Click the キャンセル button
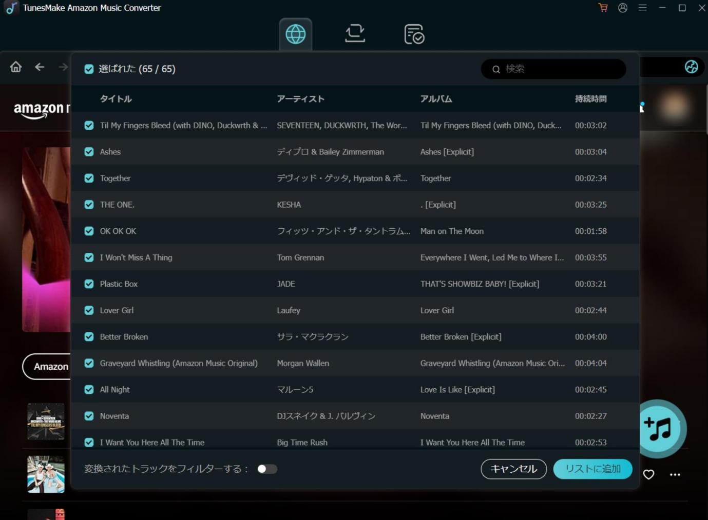Screen dimensions: 708x520 pos(513,469)
